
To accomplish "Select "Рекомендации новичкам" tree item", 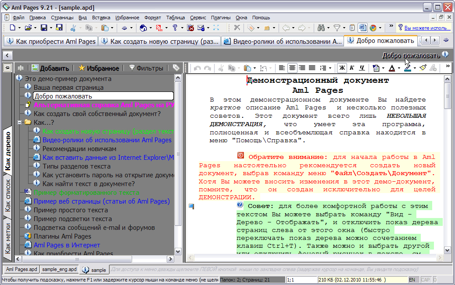I will click(79, 149).
